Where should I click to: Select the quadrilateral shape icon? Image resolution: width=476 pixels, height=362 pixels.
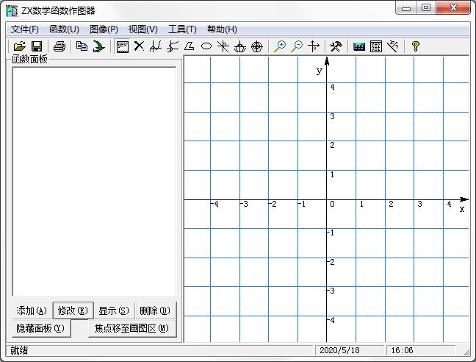coord(190,46)
